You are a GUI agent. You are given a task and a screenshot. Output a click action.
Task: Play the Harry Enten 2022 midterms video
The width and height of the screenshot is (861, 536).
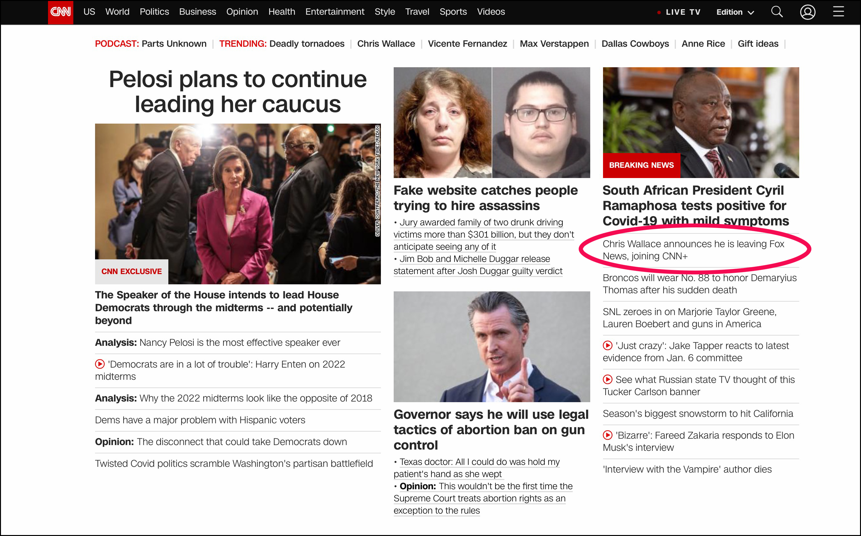click(x=100, y=364)
